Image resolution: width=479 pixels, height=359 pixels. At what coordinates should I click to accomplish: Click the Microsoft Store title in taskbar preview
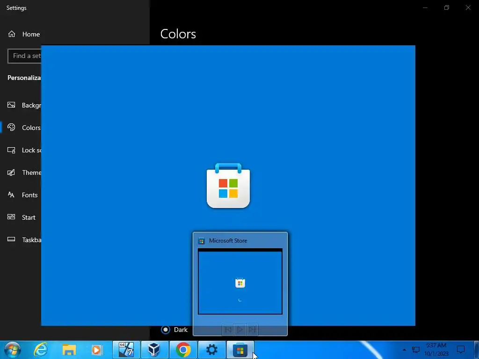tap(228, 241)
